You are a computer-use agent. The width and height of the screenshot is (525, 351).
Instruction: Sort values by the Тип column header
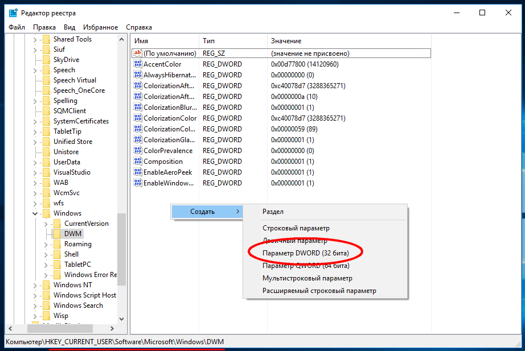coord(233,41)
